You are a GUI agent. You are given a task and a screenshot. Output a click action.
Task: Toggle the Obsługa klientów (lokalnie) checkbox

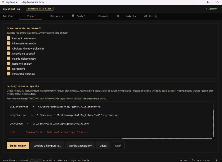[x=9, y=48]
